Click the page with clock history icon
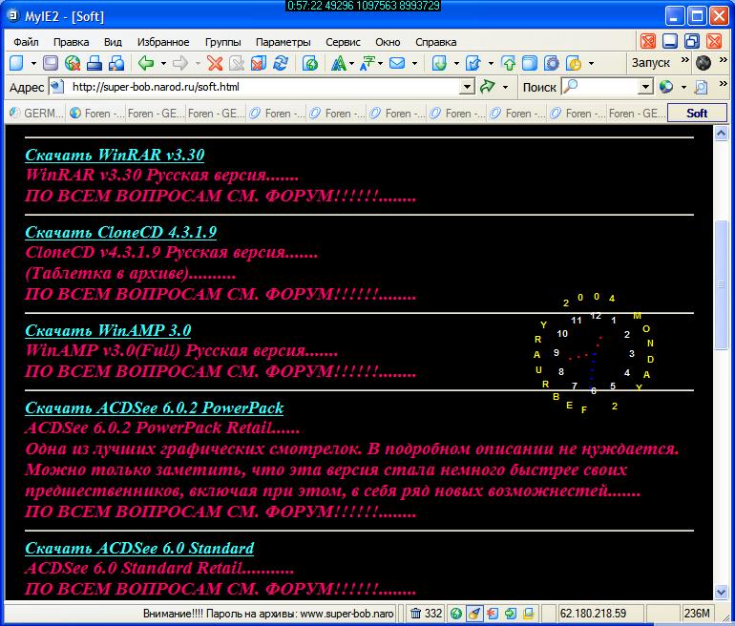The width and height of the screenshot is (735, 626). click(574, 63)
